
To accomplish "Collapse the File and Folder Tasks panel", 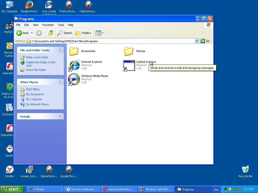I will [x=60, y=50].
